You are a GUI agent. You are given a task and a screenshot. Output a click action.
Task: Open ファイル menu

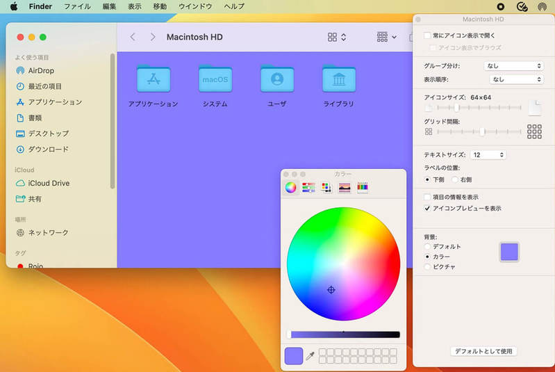[77, 6]
